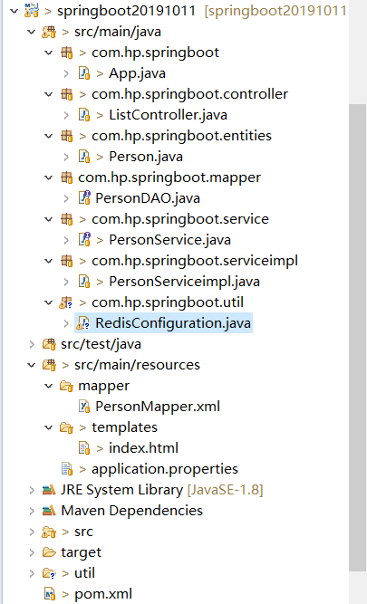Click the application.properties file icon
The image size is (367, 604).
pos(67,468)
